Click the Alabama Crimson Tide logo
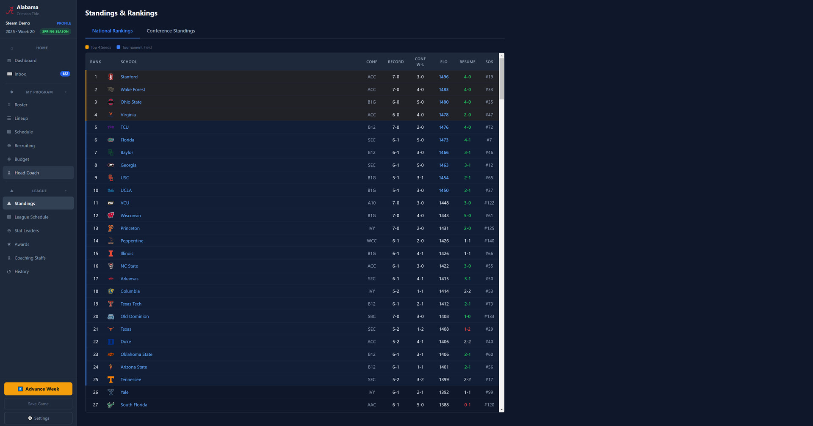Viewport: 813px width, 426px height. 10,10
